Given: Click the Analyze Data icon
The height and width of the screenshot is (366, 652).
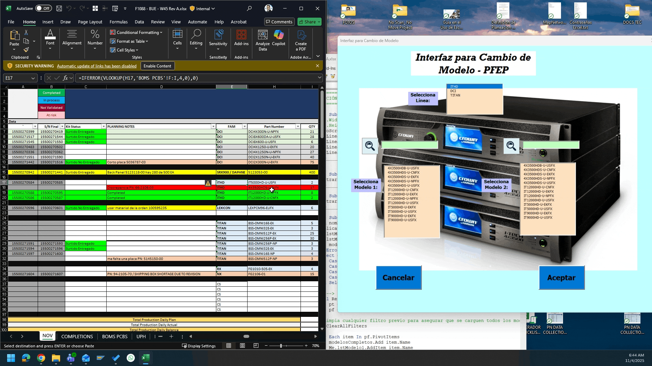Looking at the screenshot, I should (262, 40).
